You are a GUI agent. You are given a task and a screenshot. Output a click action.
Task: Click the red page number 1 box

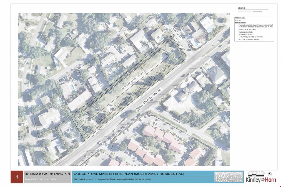click(x=17, y=177)
